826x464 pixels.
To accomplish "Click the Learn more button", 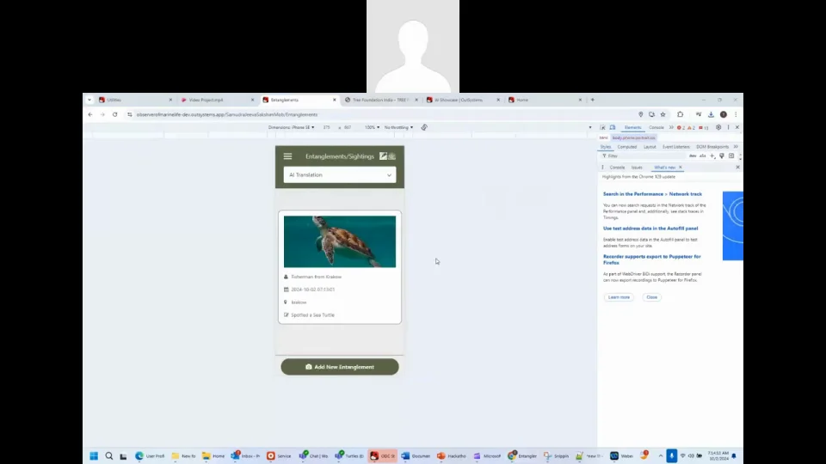I will click(619, 297).
